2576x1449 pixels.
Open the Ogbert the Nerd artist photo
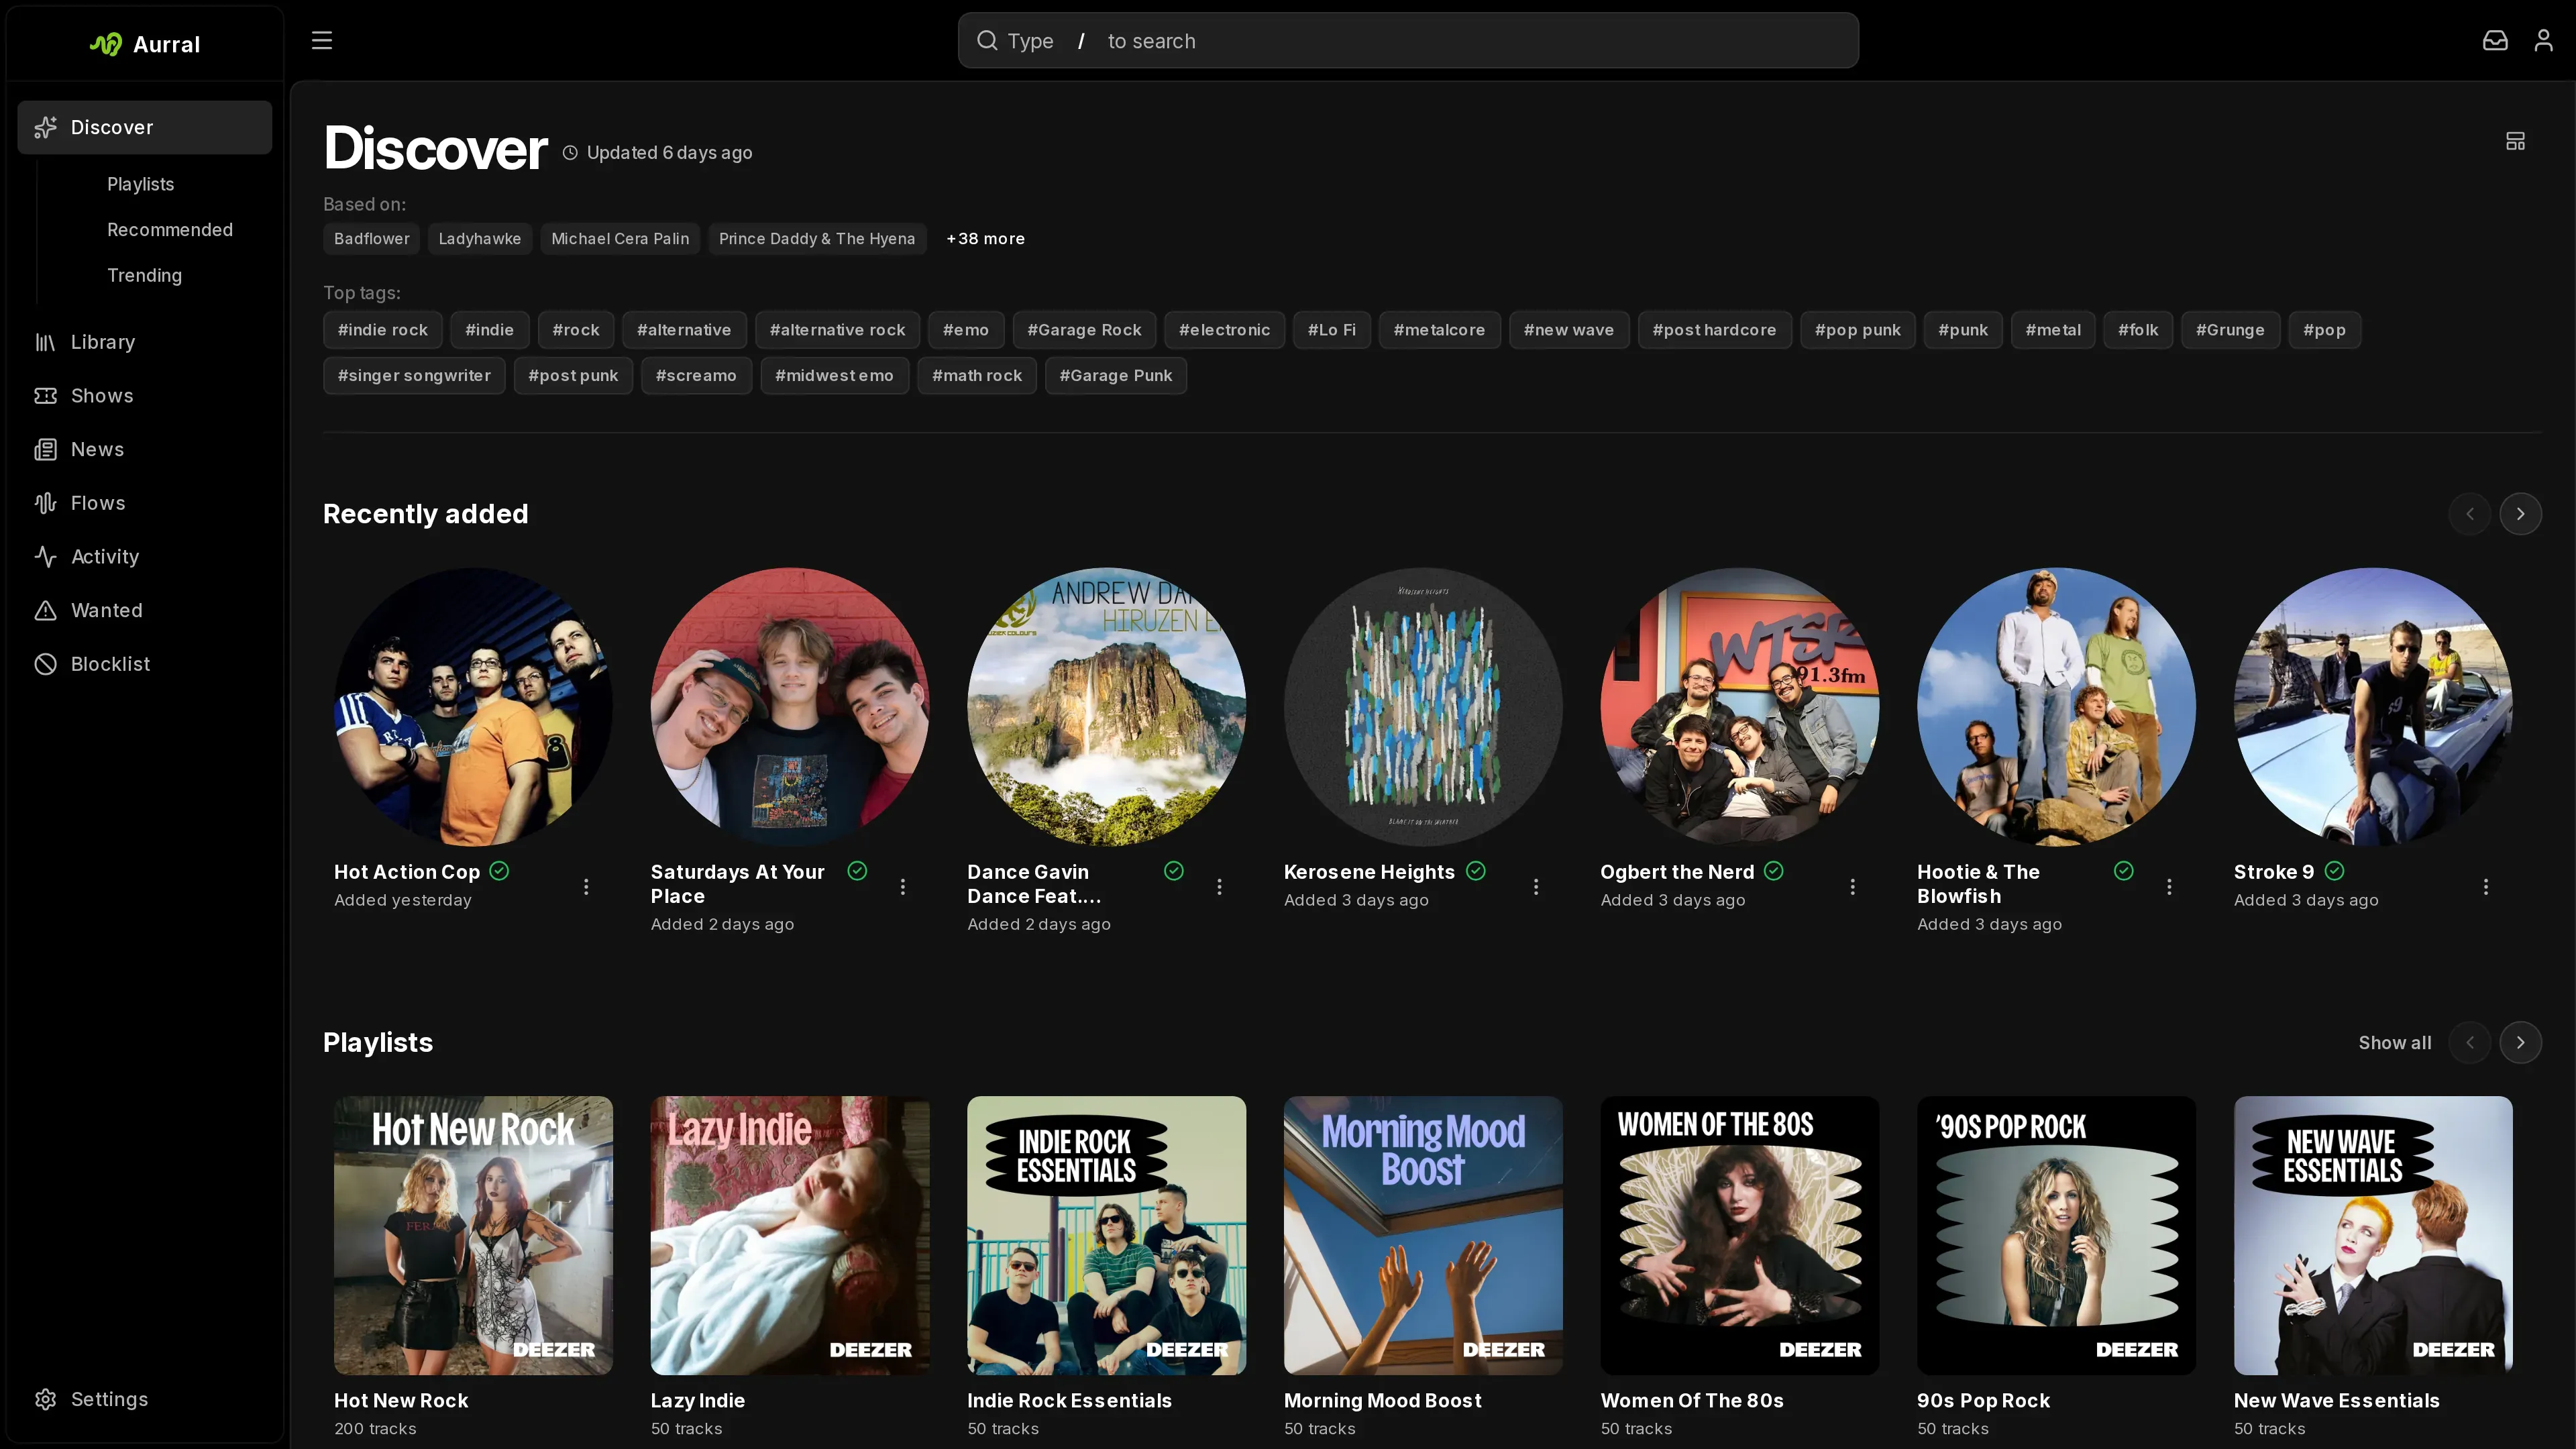[1740, 707]
